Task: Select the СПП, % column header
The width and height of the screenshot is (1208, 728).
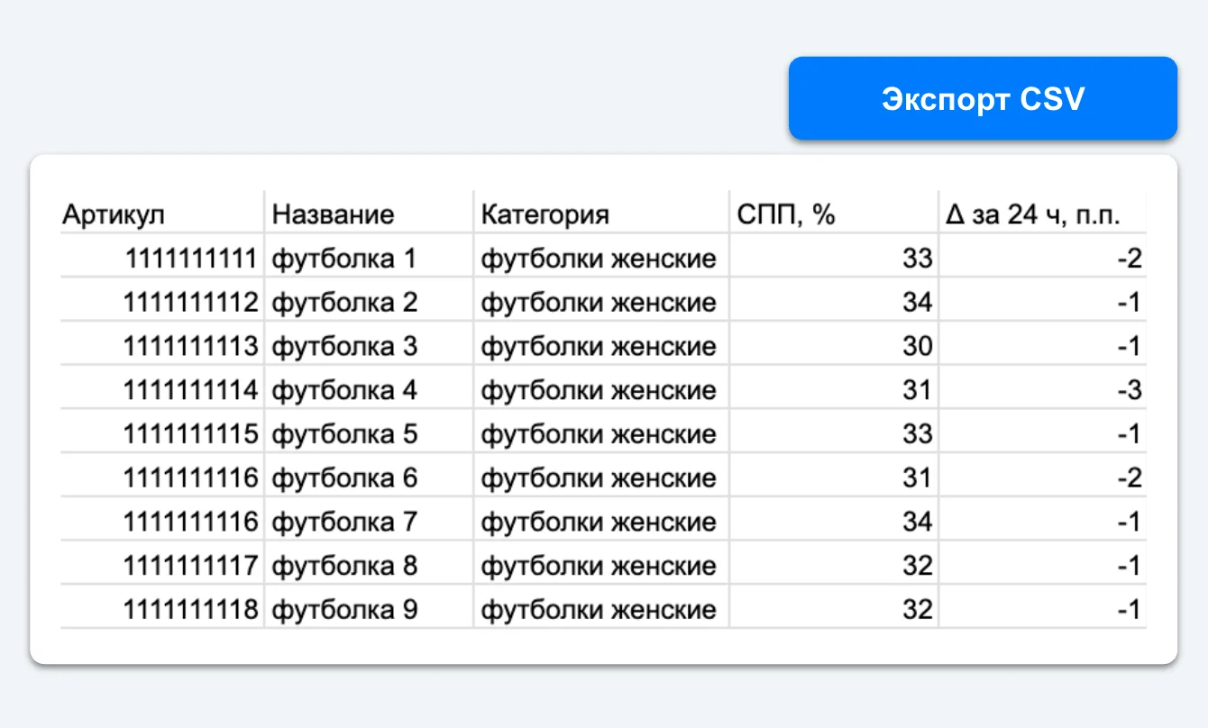Action: click(834, 213)
